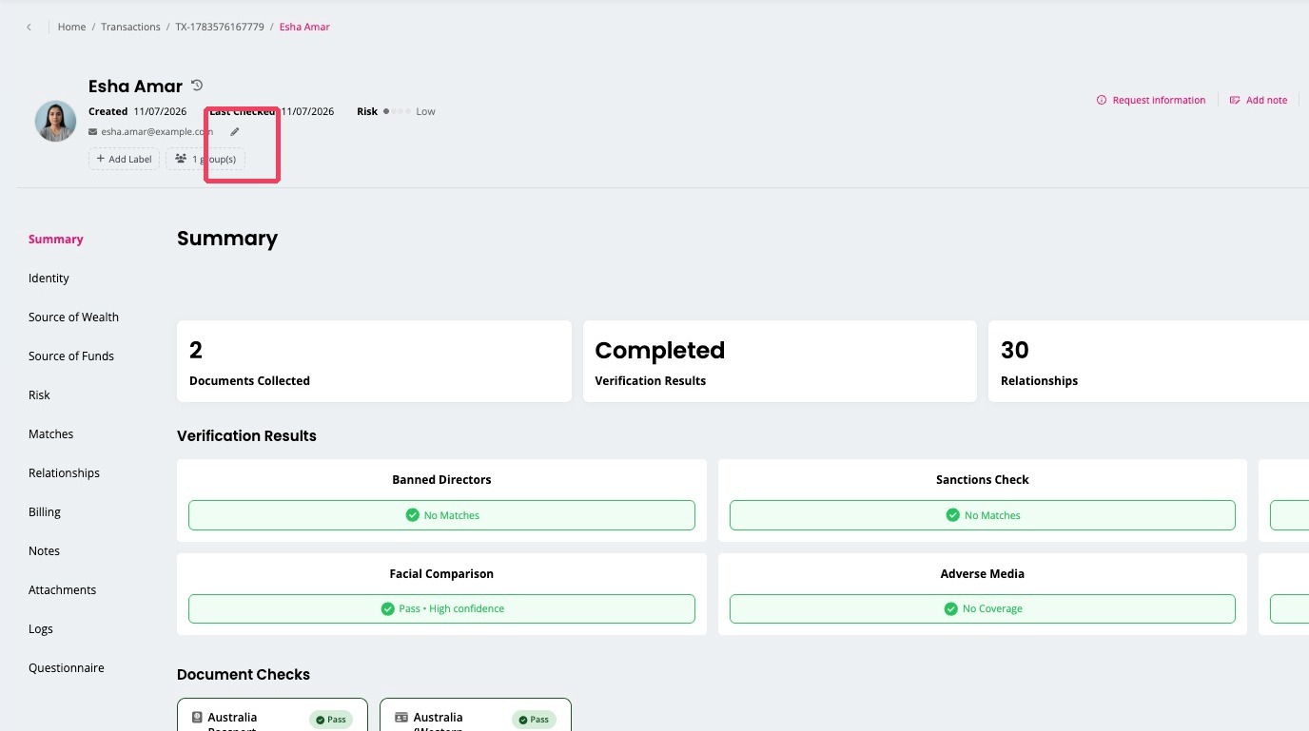Screen dimensions: 1309x731
Task: Switch to the Identity section
Action: click(49, 279)
